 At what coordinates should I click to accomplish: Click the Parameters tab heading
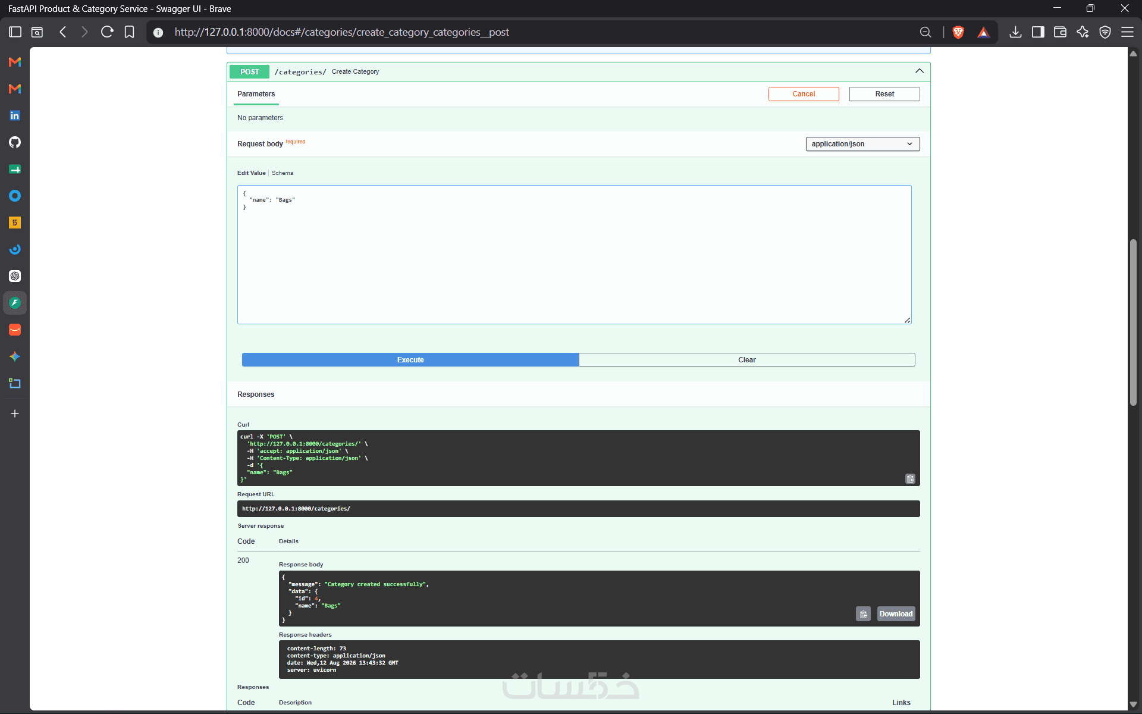[256, 94]
